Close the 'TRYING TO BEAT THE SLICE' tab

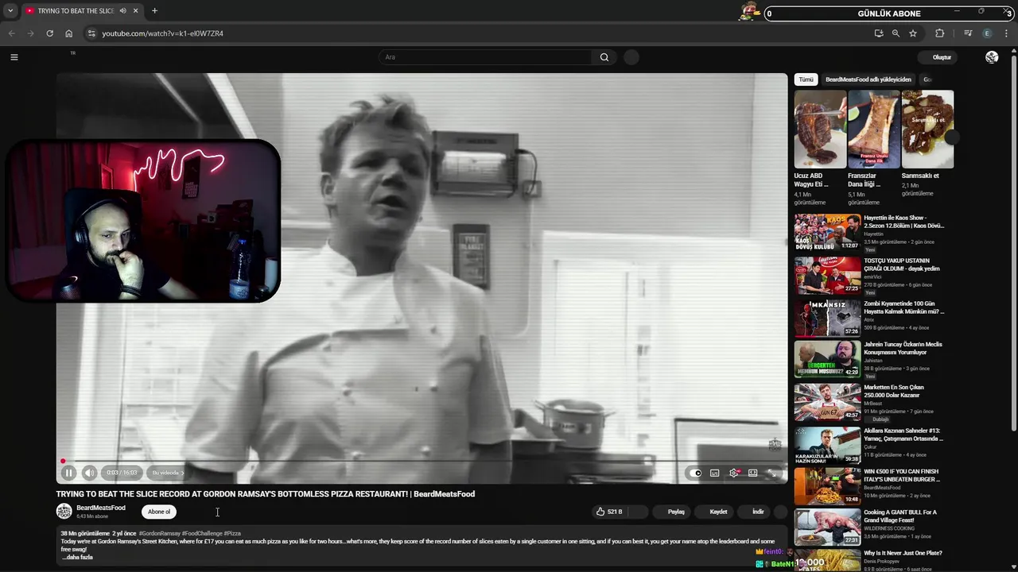pyautogui.click(x=136, y=11)
